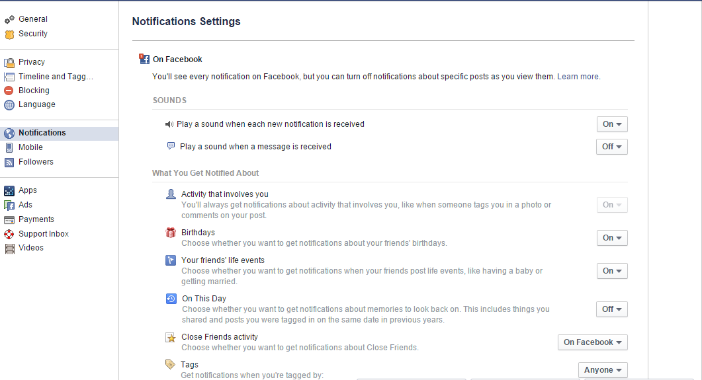The image size is (702, 380).
Task: Go to Security settings
Action: [x=33, y=34]
